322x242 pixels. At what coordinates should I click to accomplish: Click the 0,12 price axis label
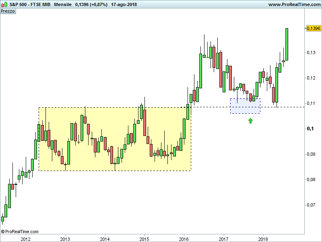(311, 78)
